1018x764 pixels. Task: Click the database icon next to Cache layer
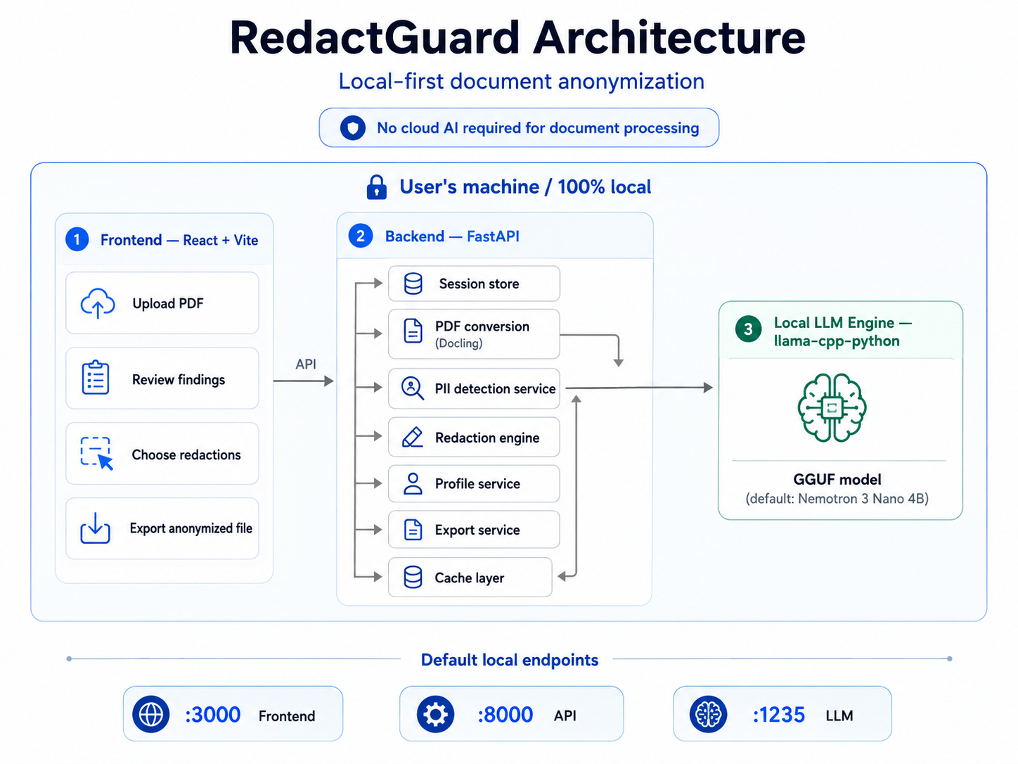click(x=413, y=578)
